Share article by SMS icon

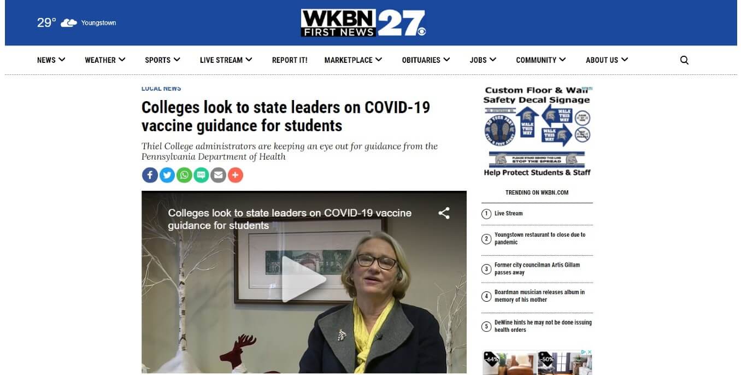click(x=201, y=175)
